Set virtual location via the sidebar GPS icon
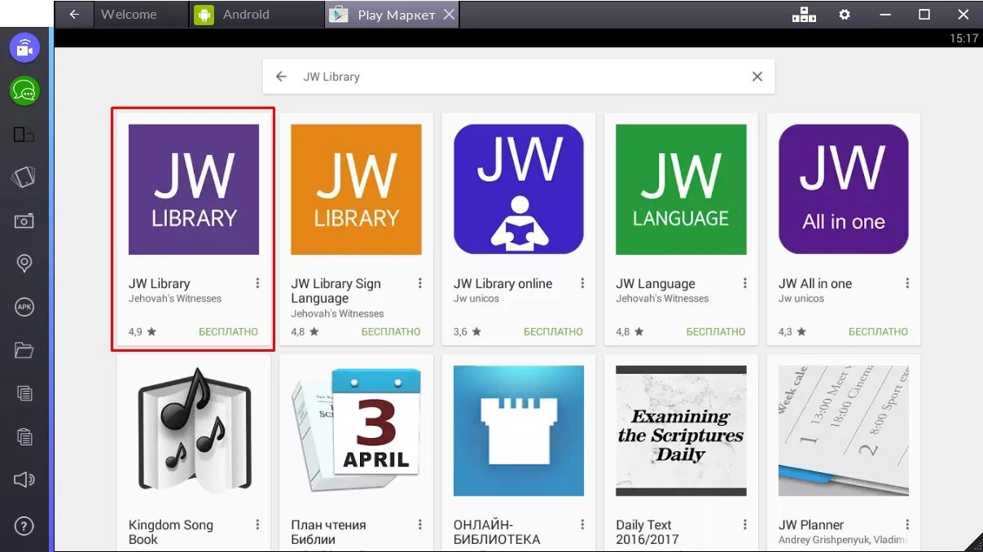This screenshot has width=983, height=552. (24, 263)
